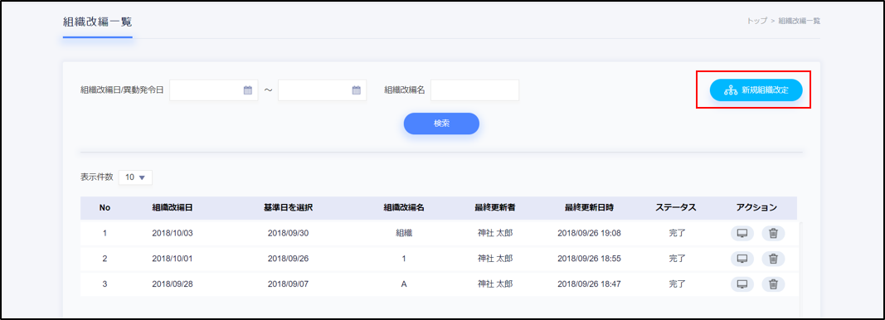Select the 2018/09/30 base date cell

pos(288,233)
